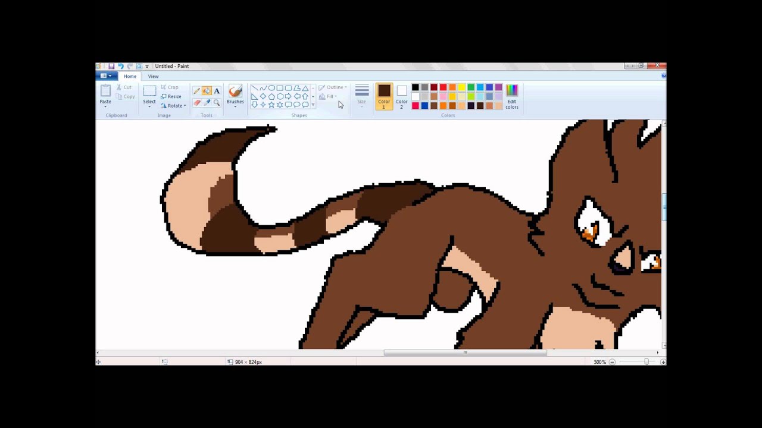762x428 pixels.
Task: Choose the Pentagon shape
Action: [x=271, y=96]
